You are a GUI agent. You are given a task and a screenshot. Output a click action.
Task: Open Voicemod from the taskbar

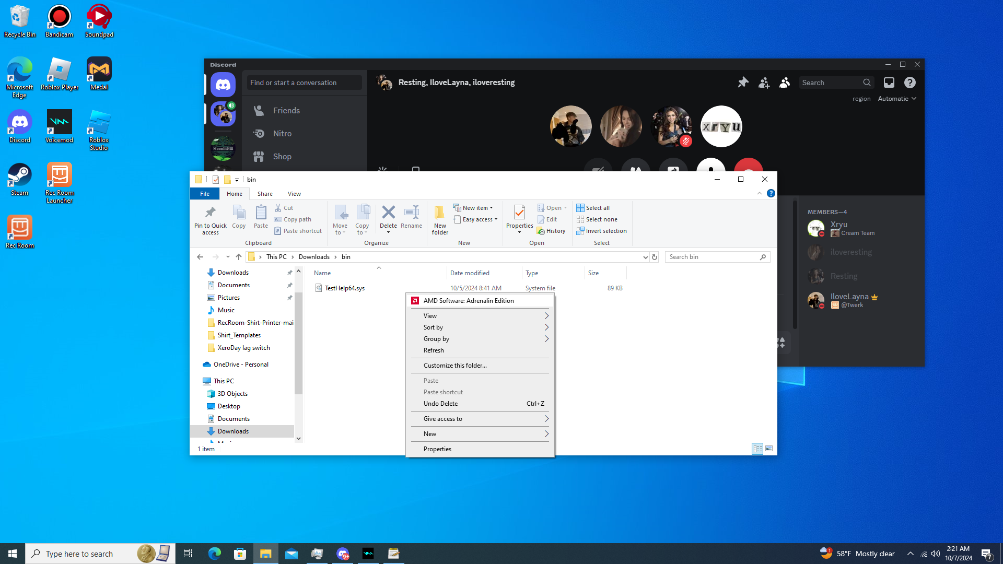tap(368, 554)
